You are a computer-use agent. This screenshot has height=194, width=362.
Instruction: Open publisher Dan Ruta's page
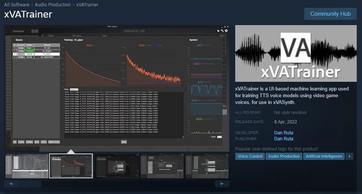tap(283, 139)
